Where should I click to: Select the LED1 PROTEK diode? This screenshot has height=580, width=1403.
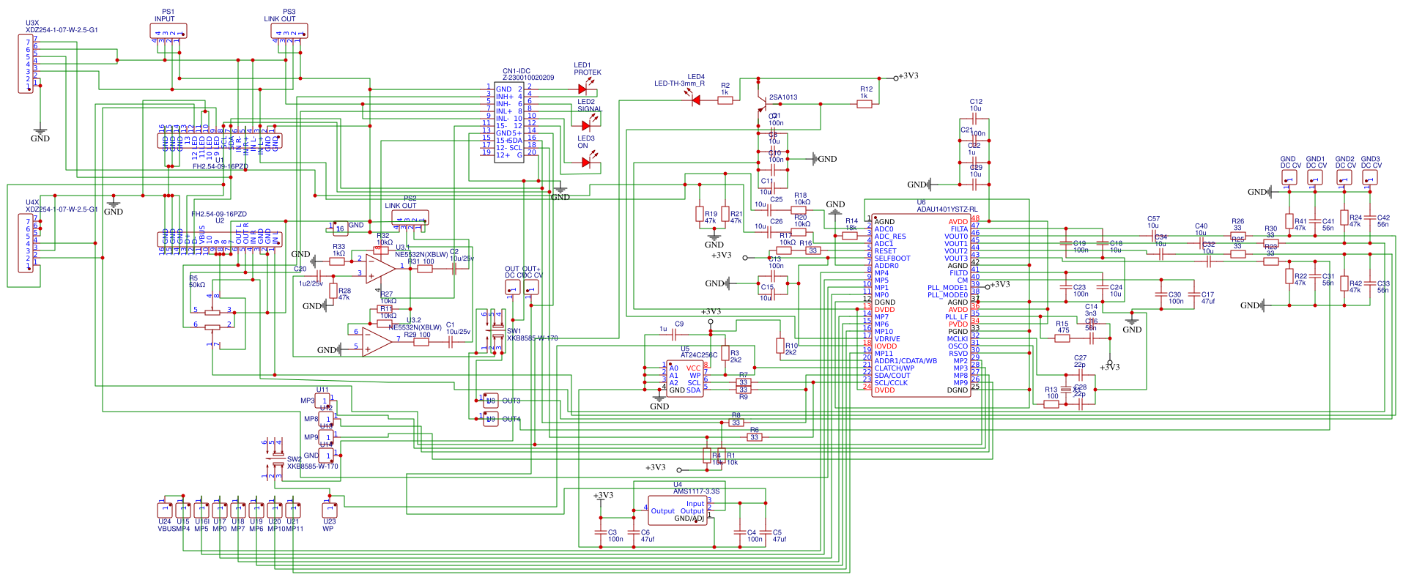pyautogui.click(x=583, y=89)
